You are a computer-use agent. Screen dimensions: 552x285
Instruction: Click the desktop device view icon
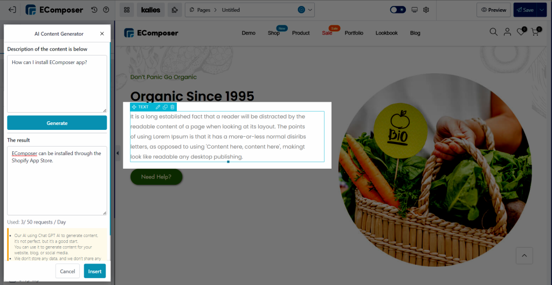[x=415, y=10]
